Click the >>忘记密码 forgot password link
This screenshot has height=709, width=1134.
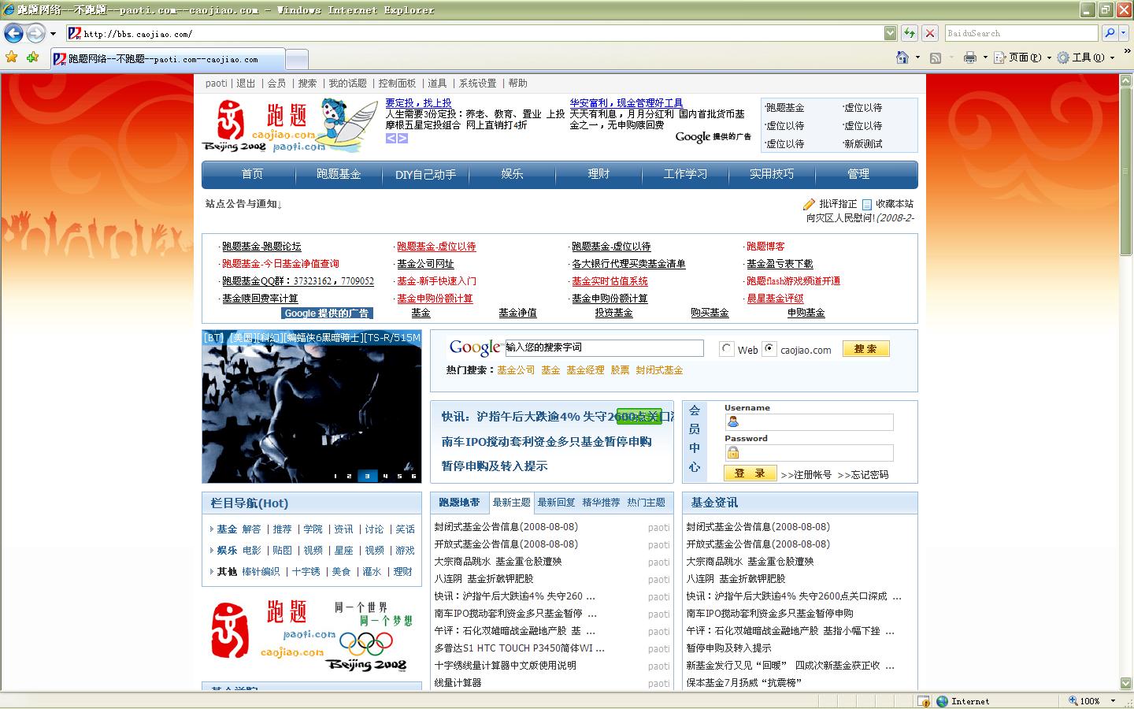863,475
